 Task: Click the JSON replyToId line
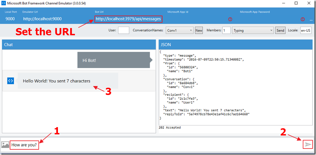(x=206, y=114)
